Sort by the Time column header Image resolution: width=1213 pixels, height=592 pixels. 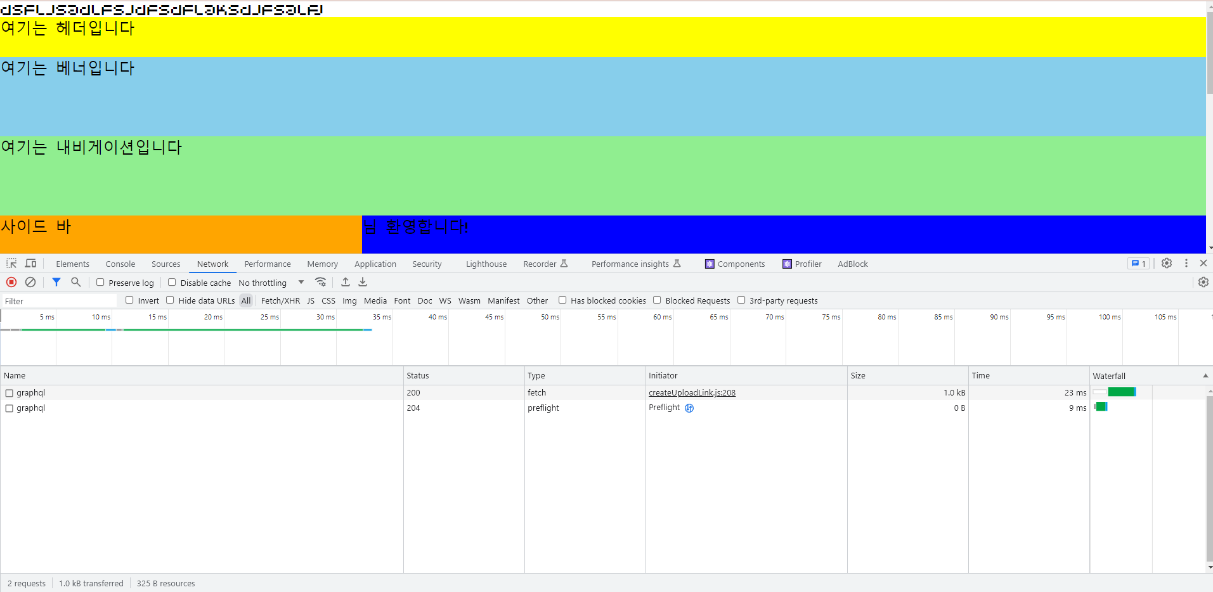click(1029, 376)
